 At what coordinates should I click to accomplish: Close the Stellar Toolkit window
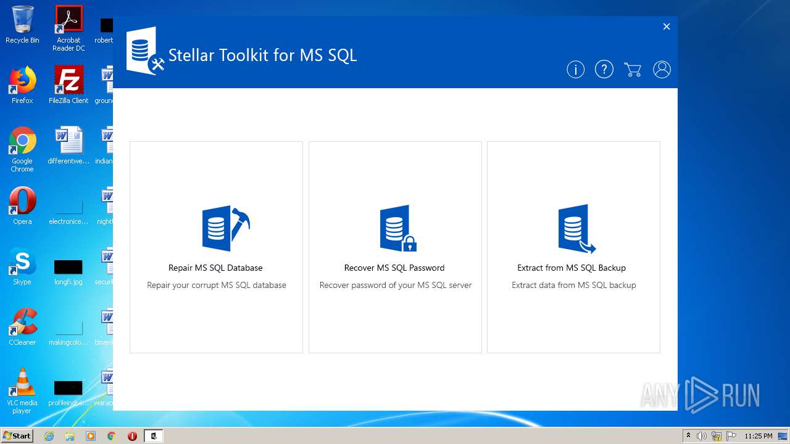tap(667, 27)
